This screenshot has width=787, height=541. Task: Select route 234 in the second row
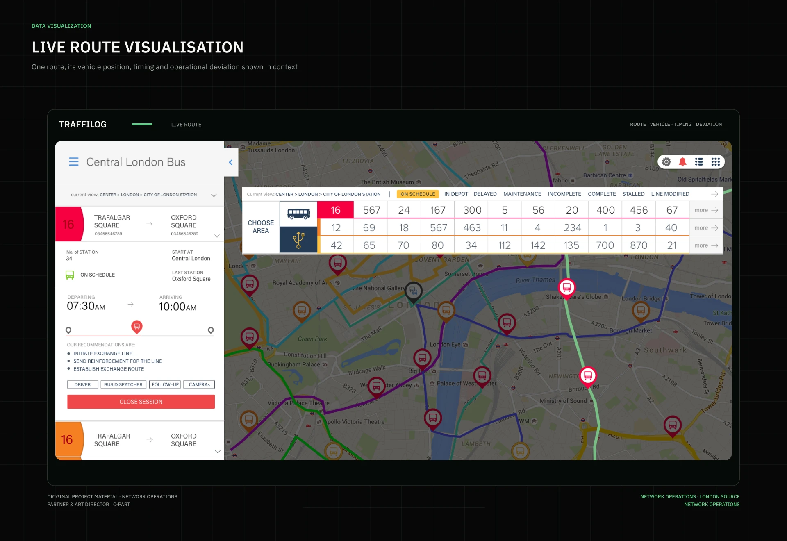[572, 228]
